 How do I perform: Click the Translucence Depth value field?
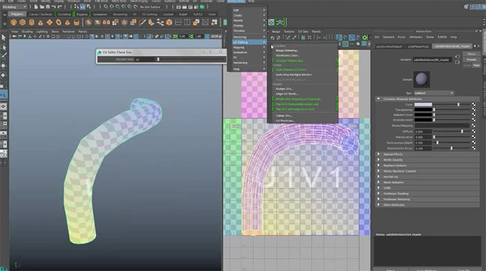pyautogui.click(x=423, y=142)
